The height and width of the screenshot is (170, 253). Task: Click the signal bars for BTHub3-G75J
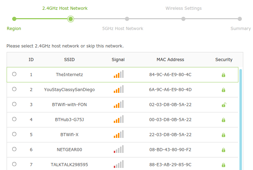coord(119,119)
